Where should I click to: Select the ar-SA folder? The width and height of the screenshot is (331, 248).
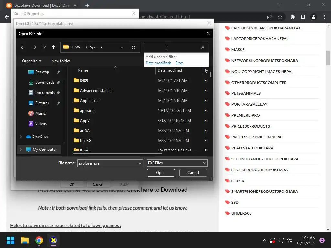tap(85, 131)
